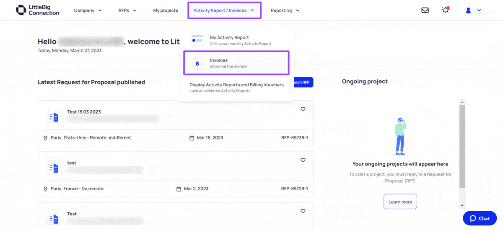The image size is (503, 230).
Task: Click ongoing project scrollbar down arrow
Action: [x=462, y=205]
